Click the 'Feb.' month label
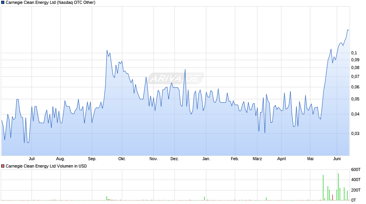 coord(235,159)
